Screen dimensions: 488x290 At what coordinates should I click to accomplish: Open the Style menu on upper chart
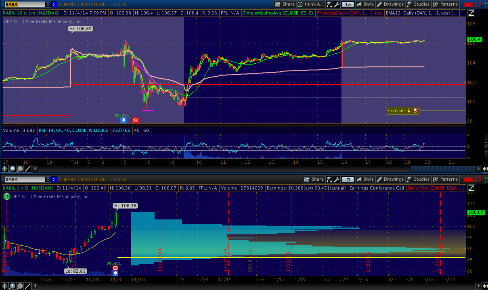pos(365,4)
